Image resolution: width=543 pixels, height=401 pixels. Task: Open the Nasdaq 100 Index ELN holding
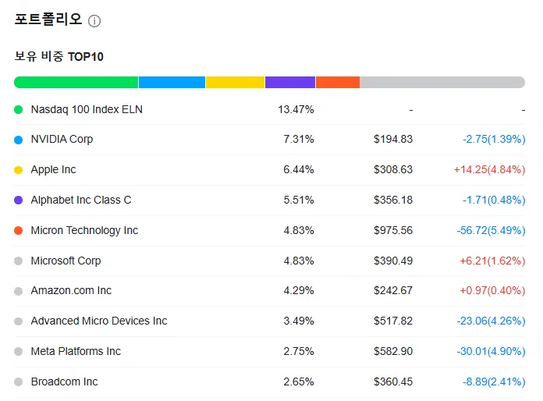coord(87,109)
